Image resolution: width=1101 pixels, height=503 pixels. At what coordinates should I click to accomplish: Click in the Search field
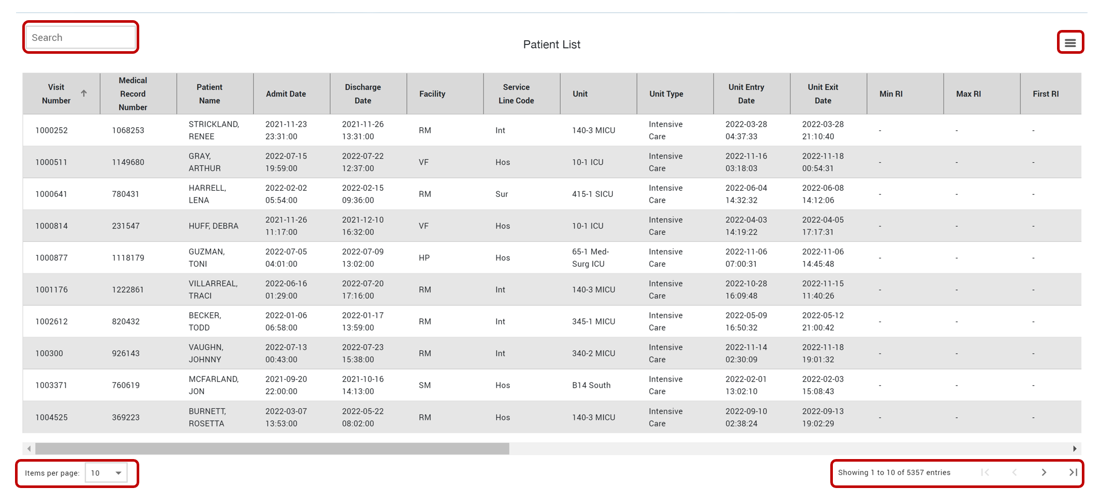coord(81,38)
